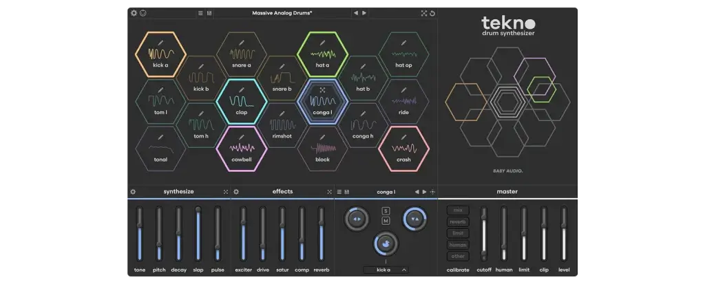Click the duck sidechain knob
705x284 pixels.
tap(386, 244)
